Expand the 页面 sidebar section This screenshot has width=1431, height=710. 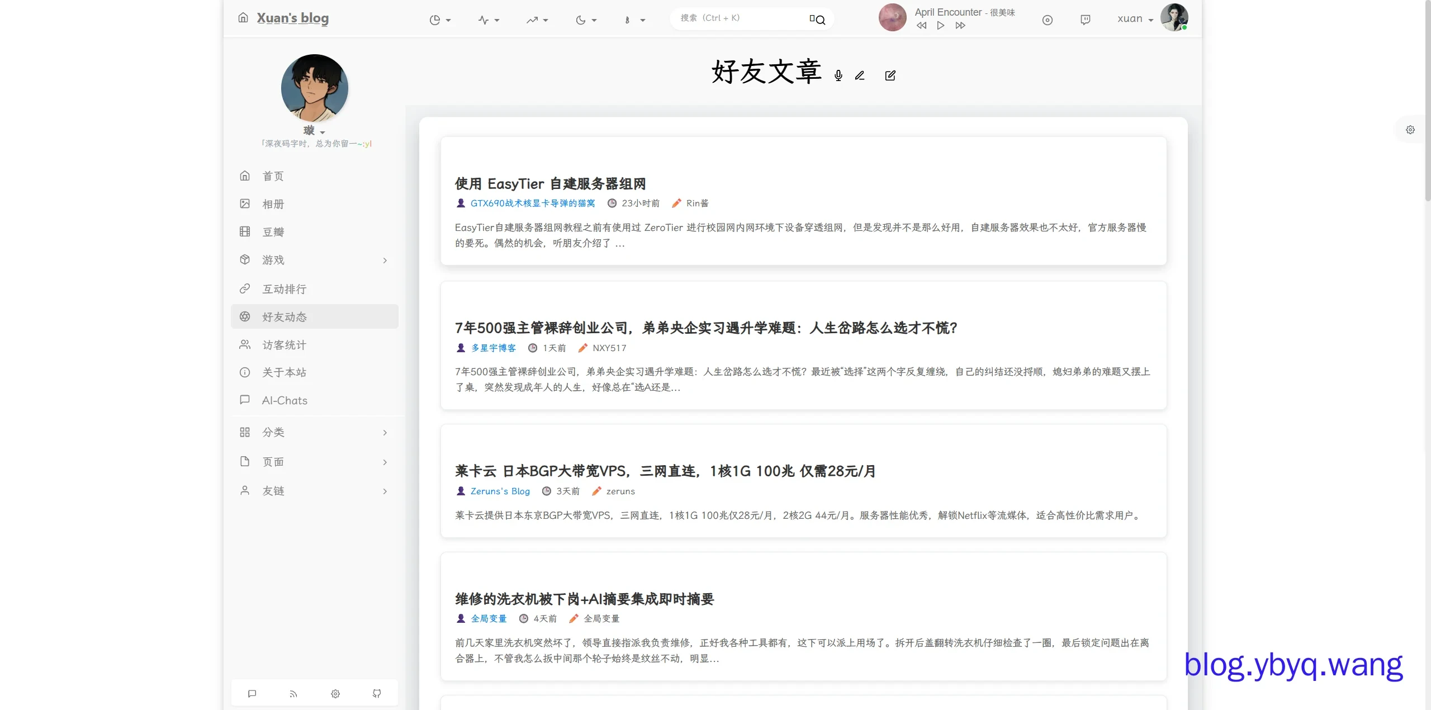(315, 462)
